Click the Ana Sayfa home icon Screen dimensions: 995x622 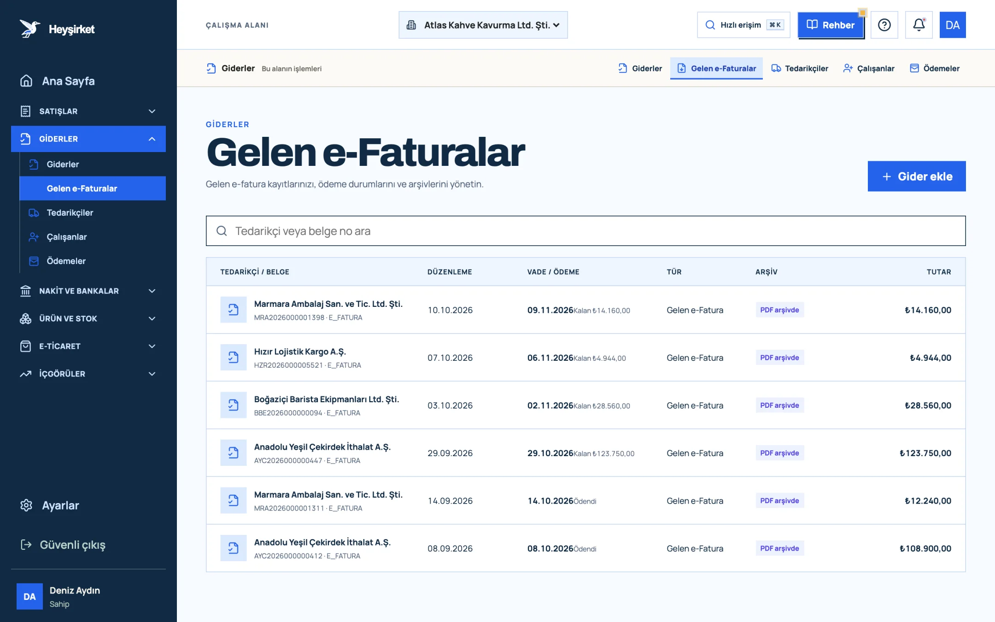26,81
